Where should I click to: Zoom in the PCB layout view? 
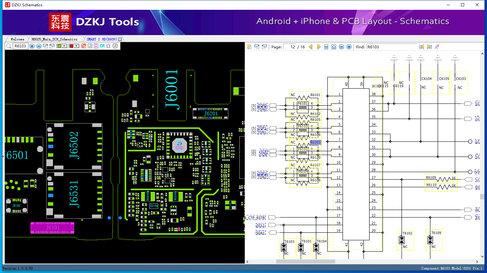point(32,46)
